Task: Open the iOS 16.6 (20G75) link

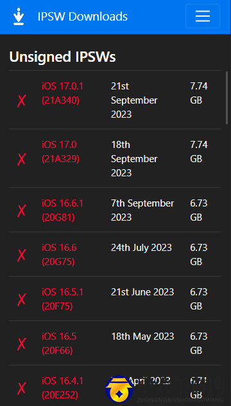Action: coord(59,255)
